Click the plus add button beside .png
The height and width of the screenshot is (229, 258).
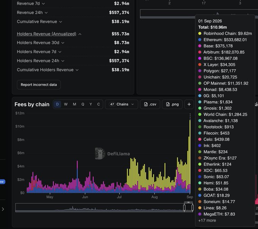tap(189, 104)
